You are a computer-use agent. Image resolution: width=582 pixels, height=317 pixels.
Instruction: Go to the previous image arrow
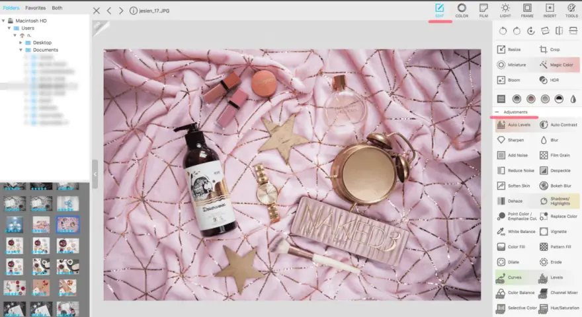pyautogui.click(x=109, y=11)
